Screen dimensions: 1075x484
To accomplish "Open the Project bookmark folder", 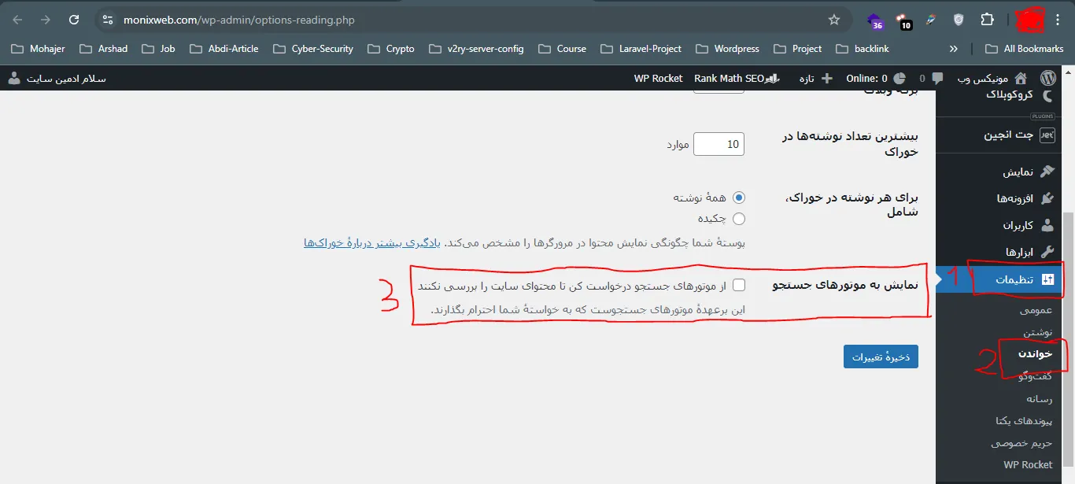I will click(798, 49).
